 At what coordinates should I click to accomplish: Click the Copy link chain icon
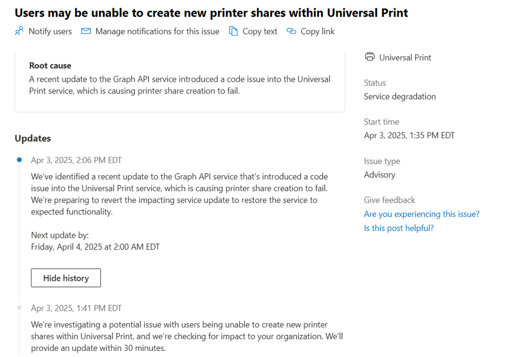(x=291, y=31)
